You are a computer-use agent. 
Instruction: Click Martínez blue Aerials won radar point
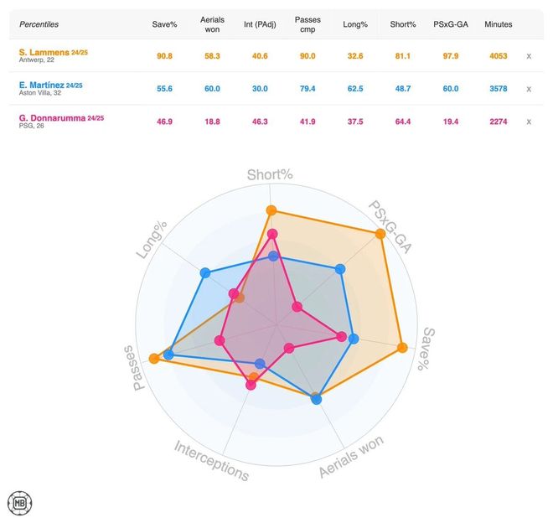[x=317, y=399]
